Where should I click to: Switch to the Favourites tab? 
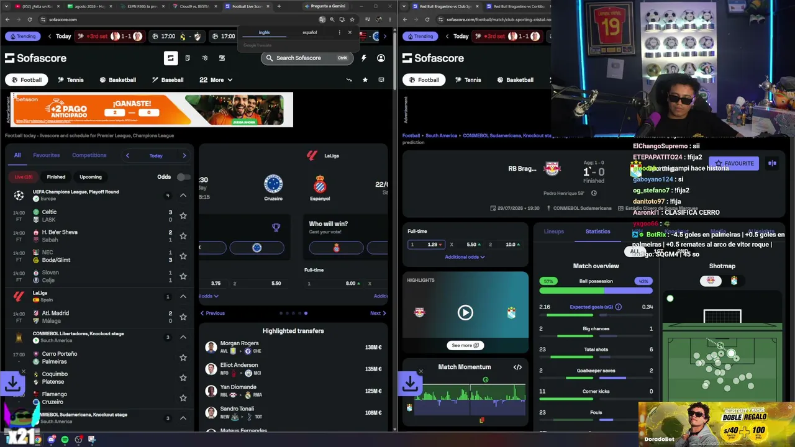click(47, 155)
